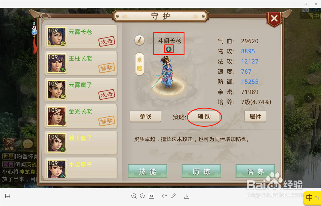The height and width of the screenshot is (206, 321).
Task: Click the zoom out magnifier icon
Action: click(x=143, y=196)
